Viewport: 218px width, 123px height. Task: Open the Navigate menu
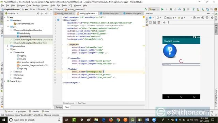click(21, 5)
